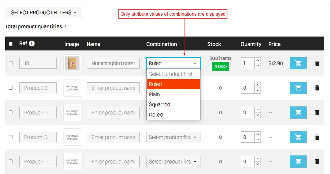Expand the fourth row combination dropdown
This screenshot has height=174, width=331.
click(x=173, y=137)
